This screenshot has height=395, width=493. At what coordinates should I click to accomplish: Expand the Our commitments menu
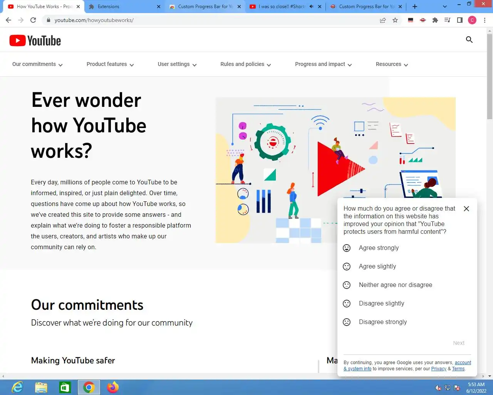click(37, 64)
